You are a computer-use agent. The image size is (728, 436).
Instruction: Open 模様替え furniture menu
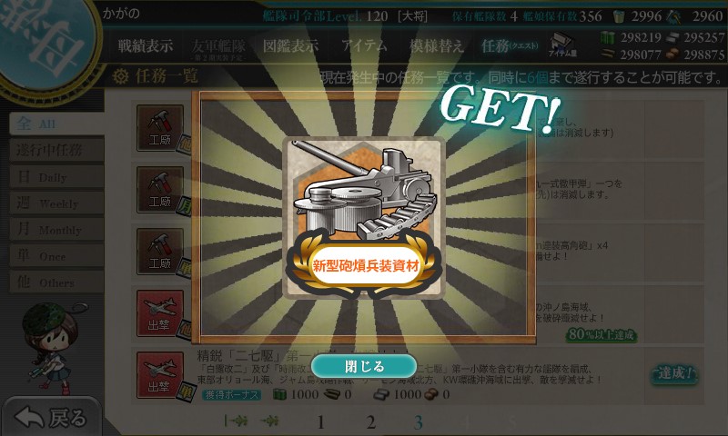pyautogui.click(x=436, y=45)
